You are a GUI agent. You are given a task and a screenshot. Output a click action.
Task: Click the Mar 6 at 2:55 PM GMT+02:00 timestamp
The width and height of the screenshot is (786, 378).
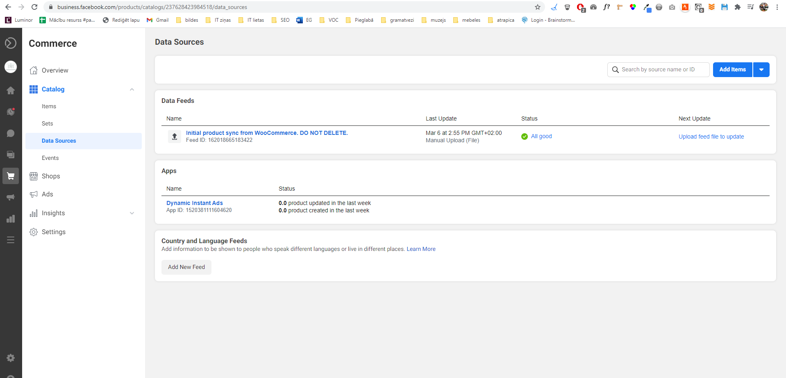click(464, 133)
